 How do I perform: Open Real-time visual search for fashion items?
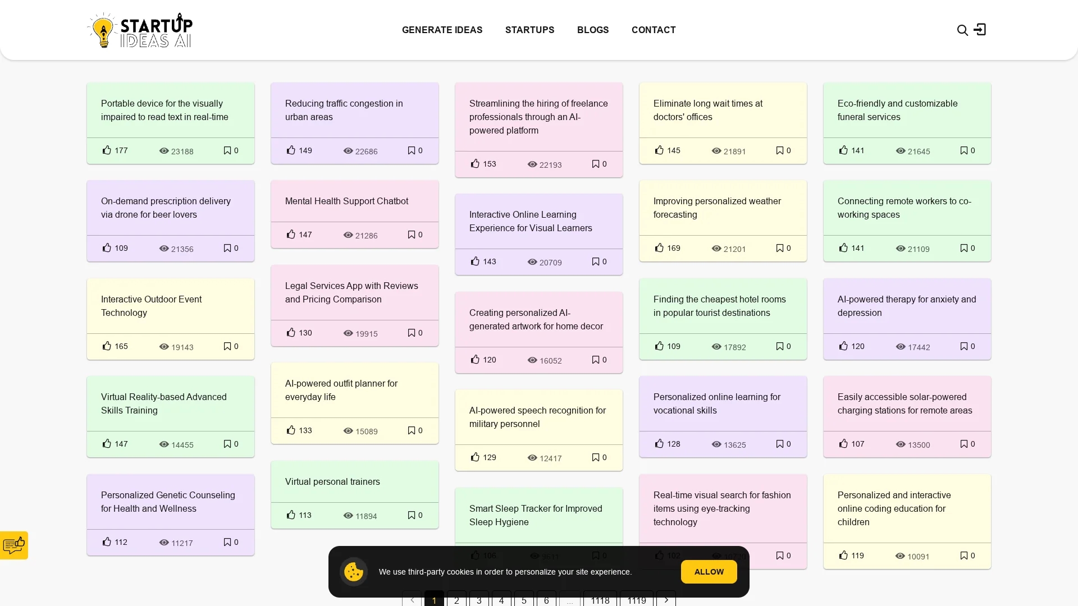[722, 508]
